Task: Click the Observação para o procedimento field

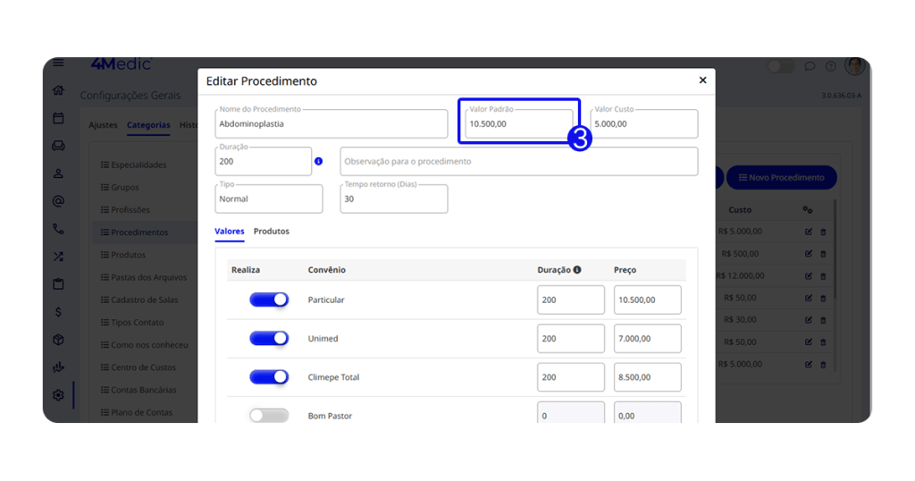Action: tap(518, 162)
